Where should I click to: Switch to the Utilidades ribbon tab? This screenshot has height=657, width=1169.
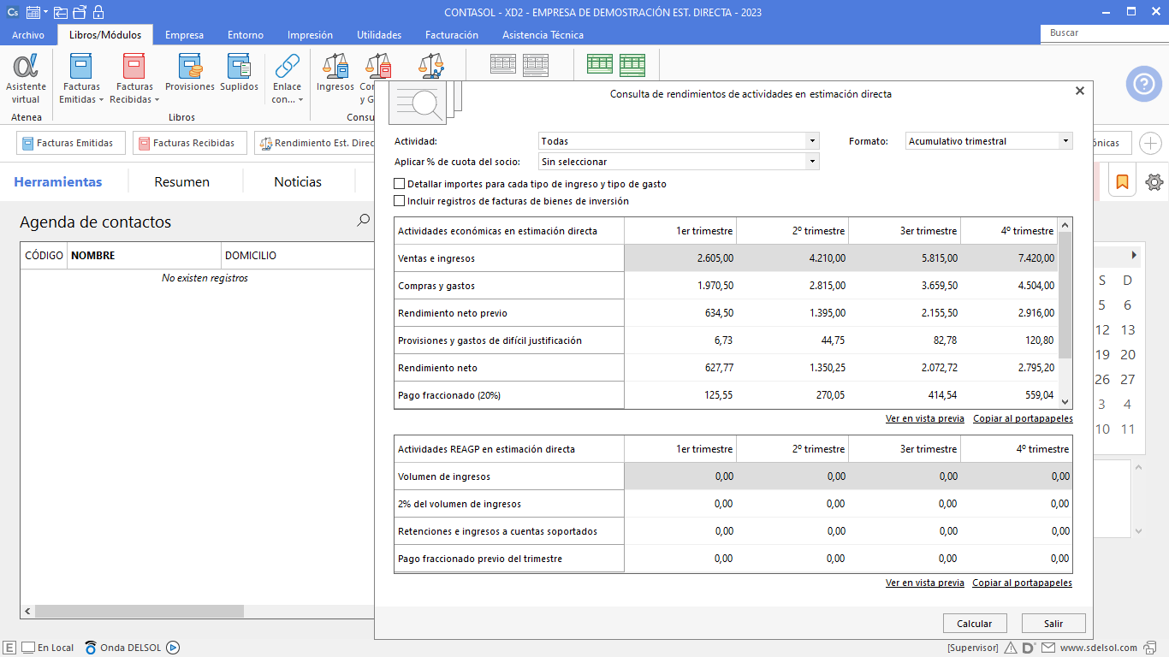pos(379,35)
